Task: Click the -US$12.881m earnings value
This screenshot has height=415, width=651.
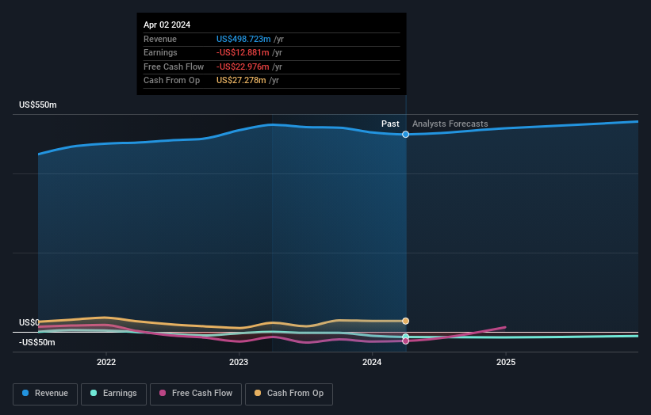Action: click(x=243, y=52)
